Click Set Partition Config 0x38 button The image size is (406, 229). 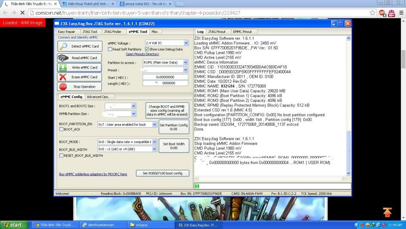[174, 127]
